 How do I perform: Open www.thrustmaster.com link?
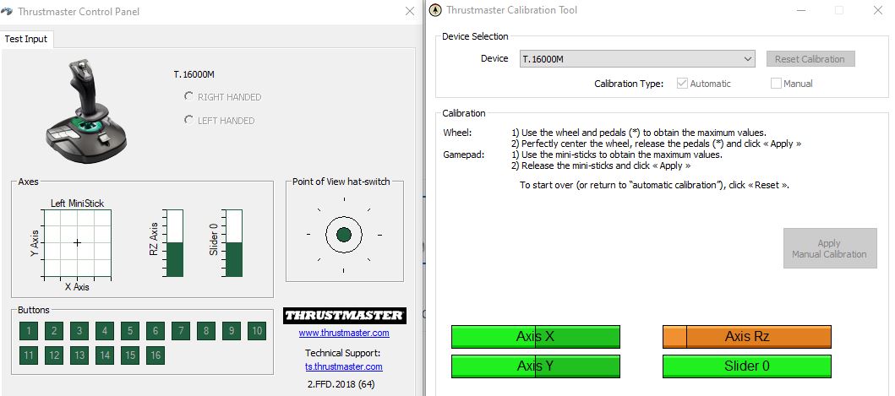344,333
